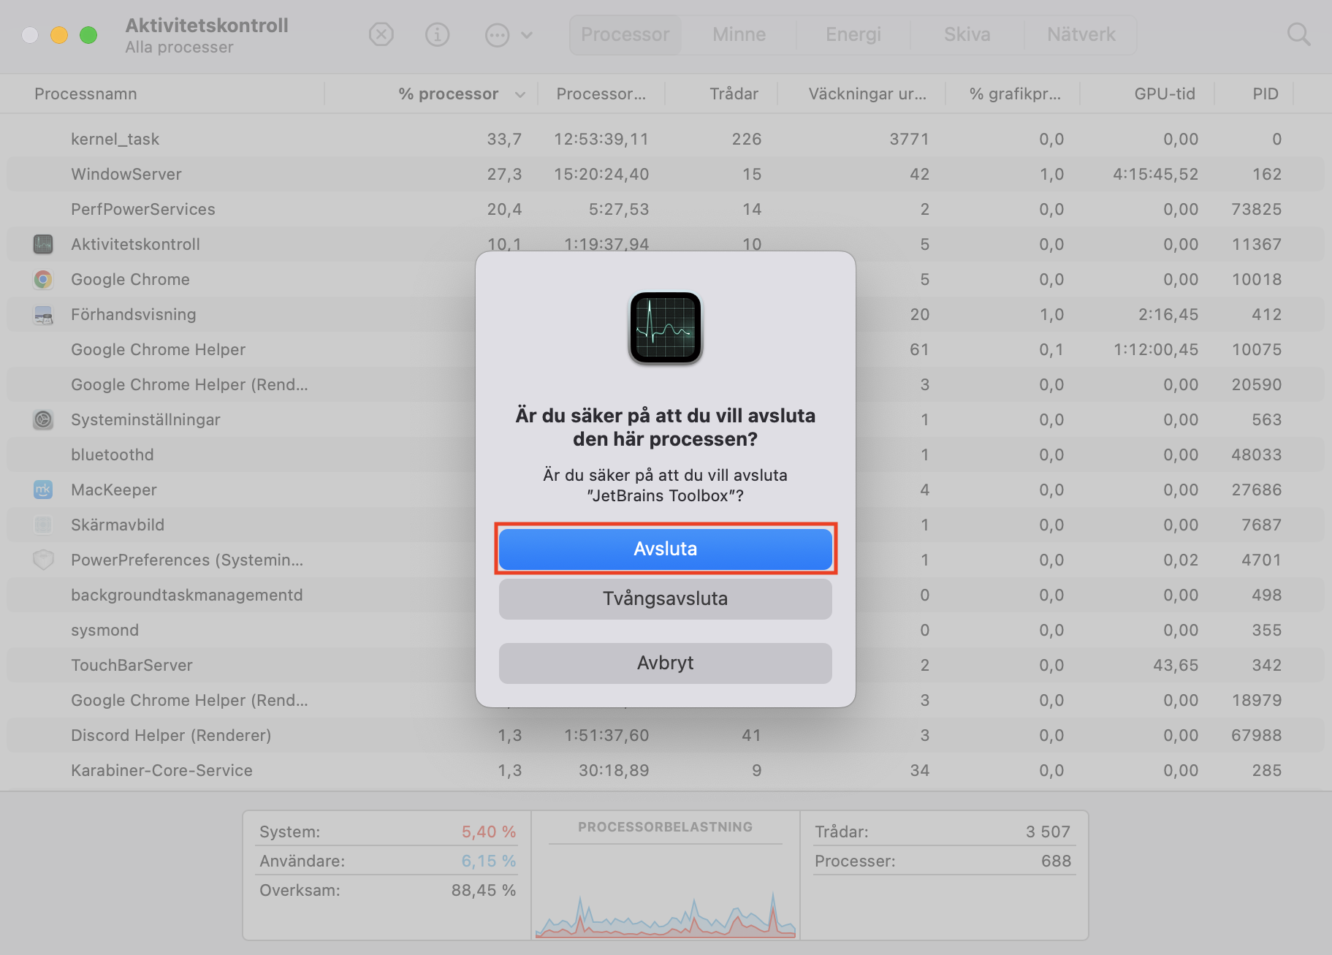Screen dimensions: 1332x955
Task: Click the MacKeeper app icon
Action: tap(43, 490)
